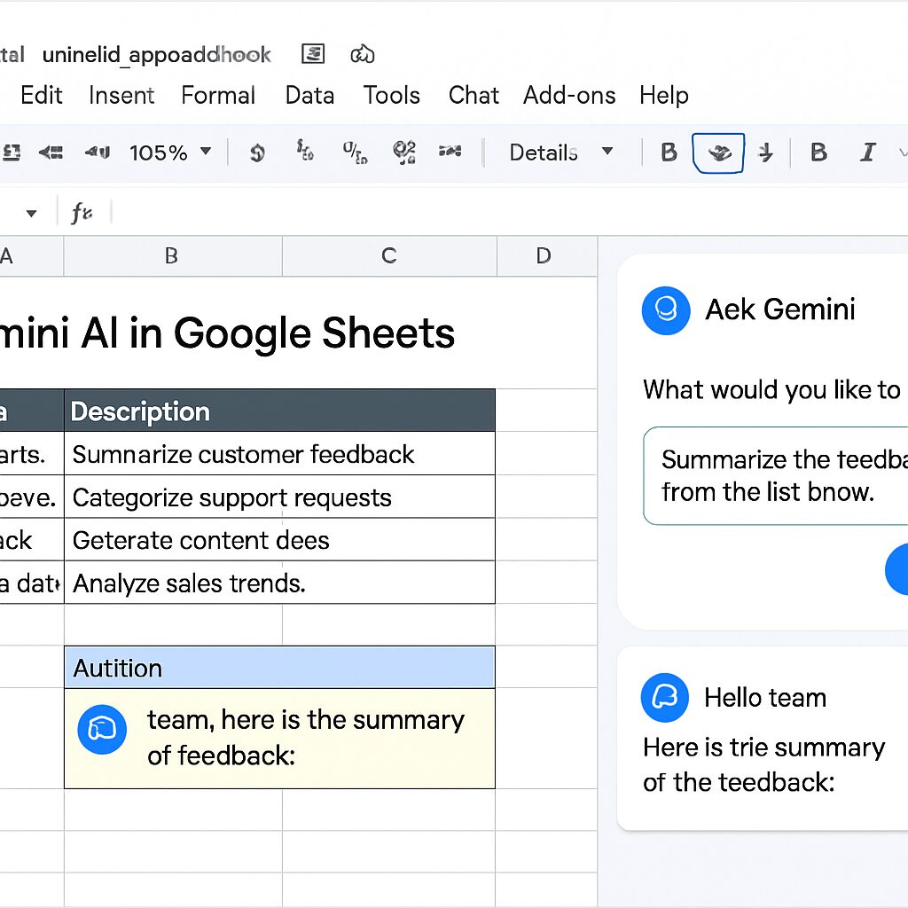Image resolution: width=908 pixels, height=908 pixels.
Task: Select column A header
Action: pos(31,255)
